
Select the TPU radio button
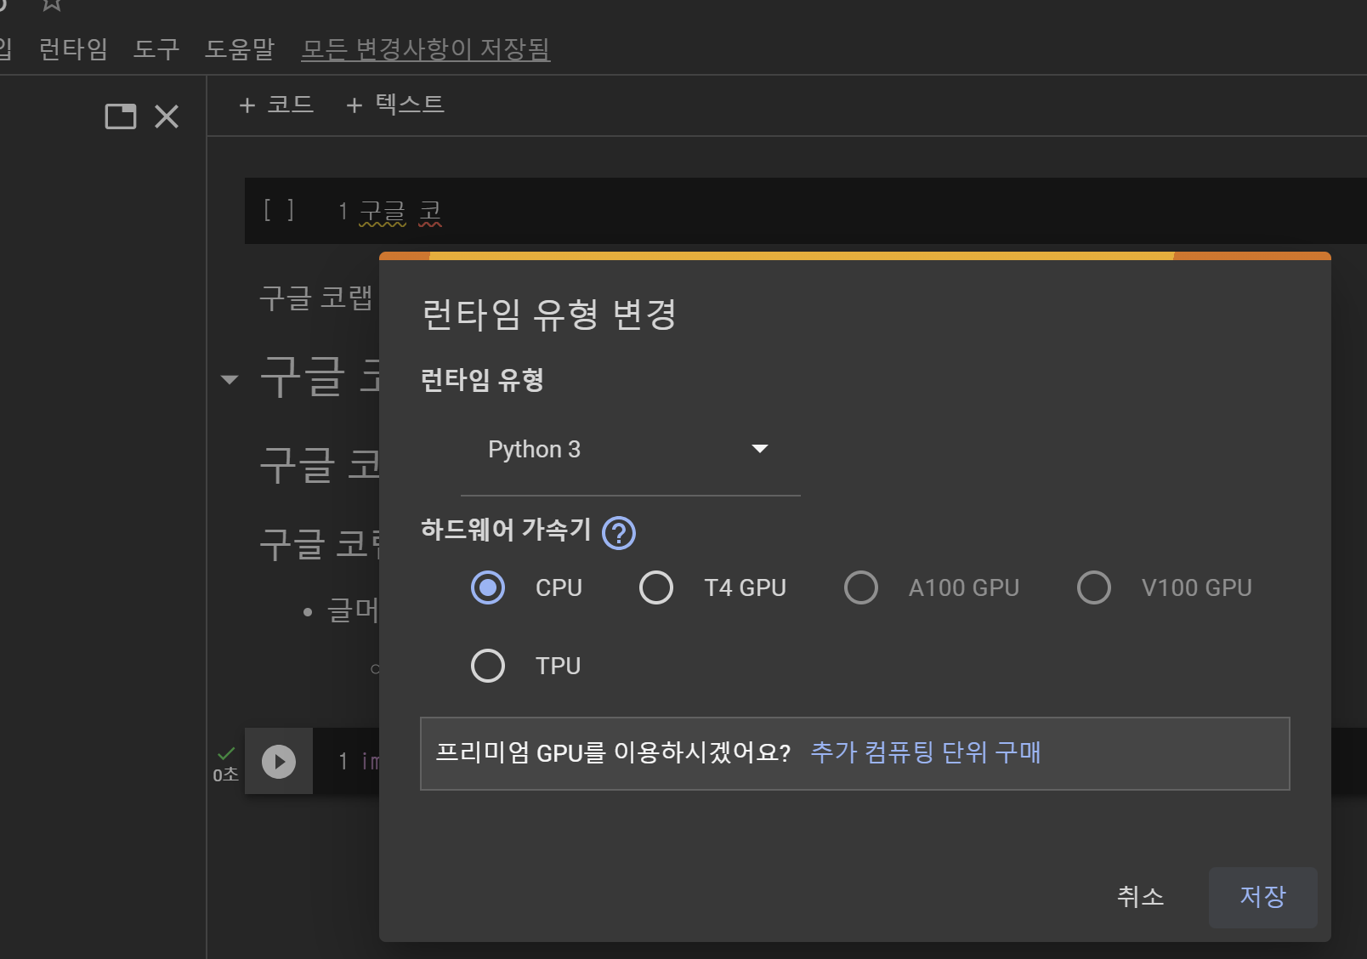pyautogui.click(x=488, y=666)
